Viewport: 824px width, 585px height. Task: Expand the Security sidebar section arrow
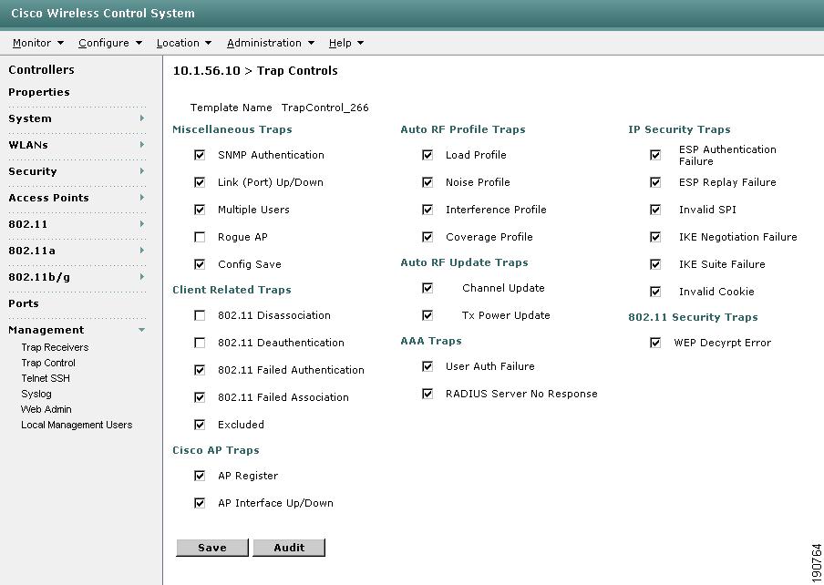tap(142, 170)
